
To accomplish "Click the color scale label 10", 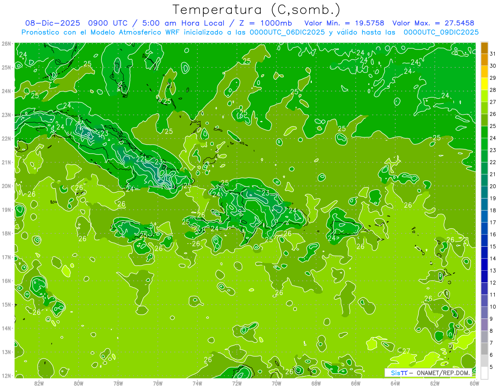I will [x=493, y=306].
